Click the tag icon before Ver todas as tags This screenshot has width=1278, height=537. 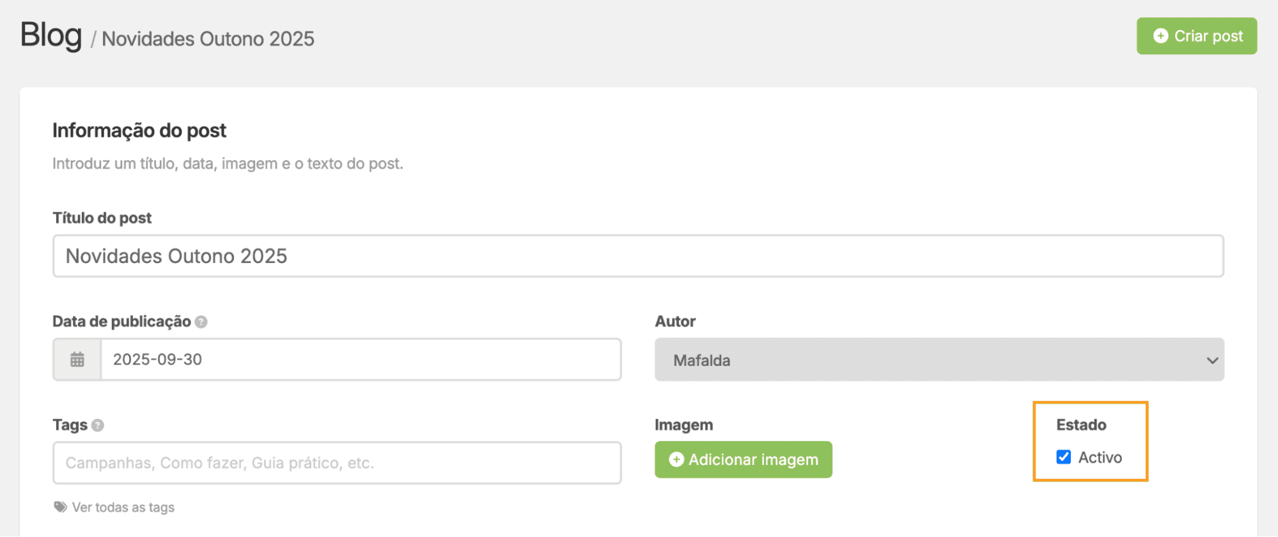(60, 507)
